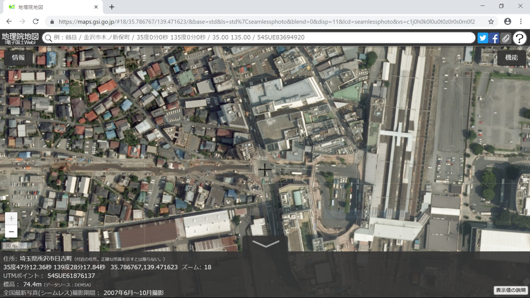Click the paperclip link icon

coord(506,38)
